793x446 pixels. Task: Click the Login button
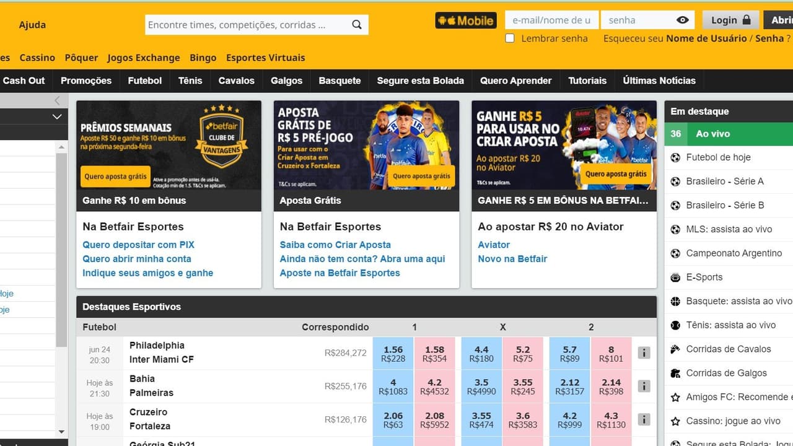click(730, 20)
